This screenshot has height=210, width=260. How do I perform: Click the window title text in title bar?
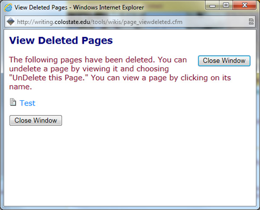(x=79, y=7)
